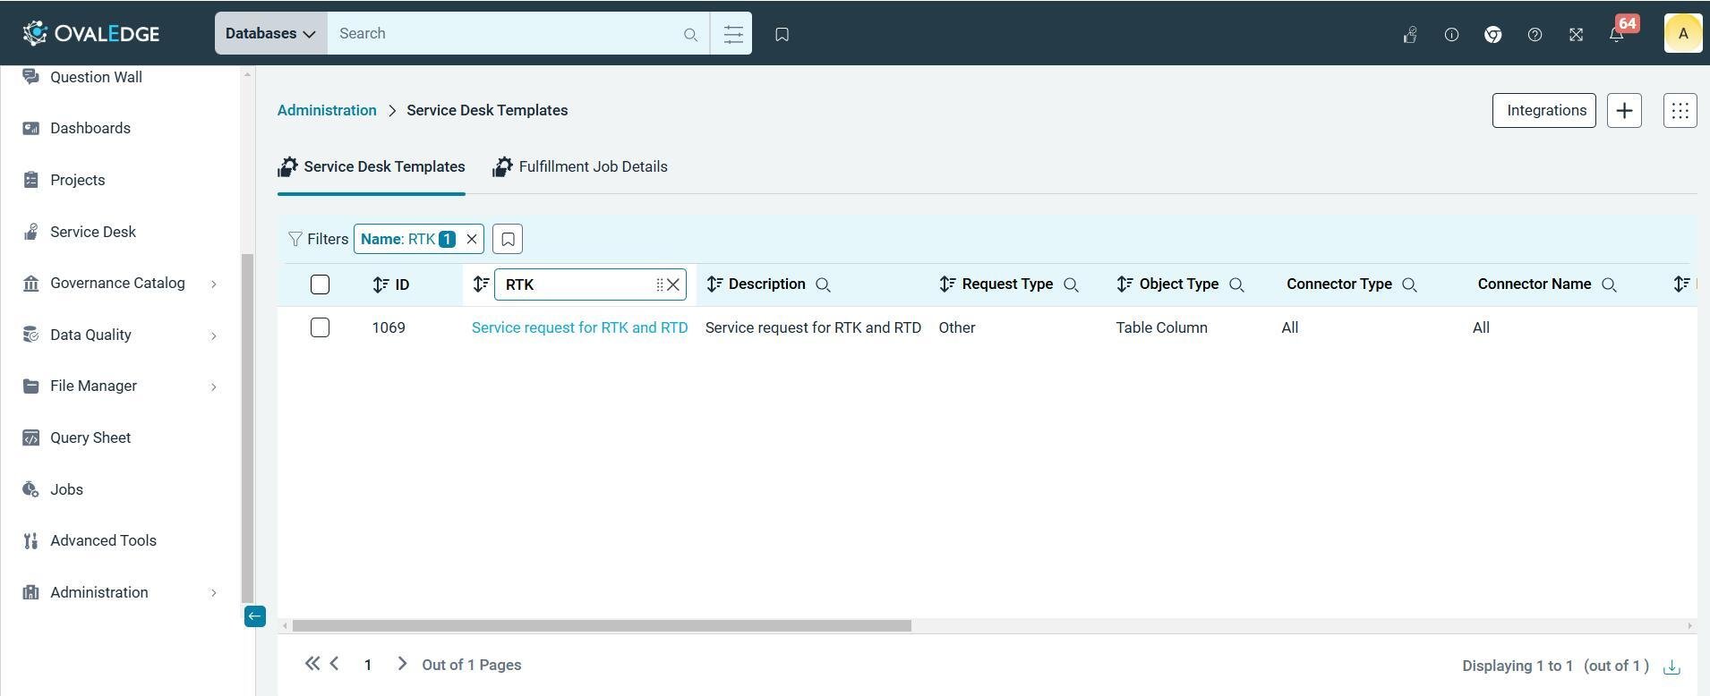This screenshot has width=1710, height=696.
Task: Expand Governance Catalog menu
Action: point(213,284)
